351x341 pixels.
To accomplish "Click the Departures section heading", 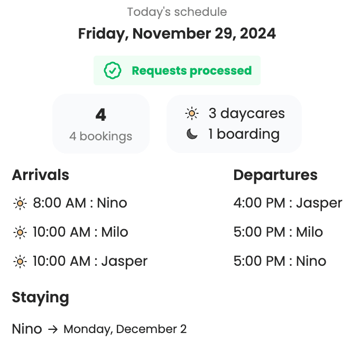I will [x=275, y=175].
